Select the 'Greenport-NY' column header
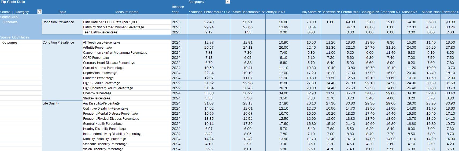 (x=390, y=12)
